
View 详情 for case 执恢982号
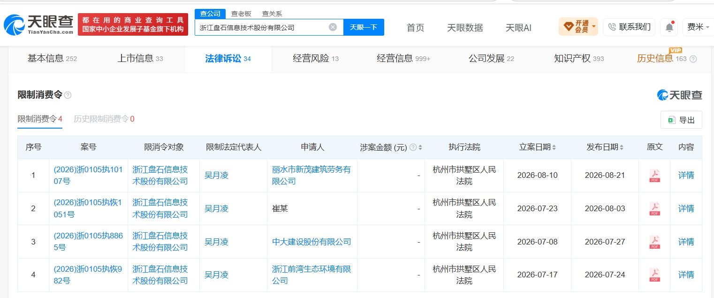coord(686,275)
